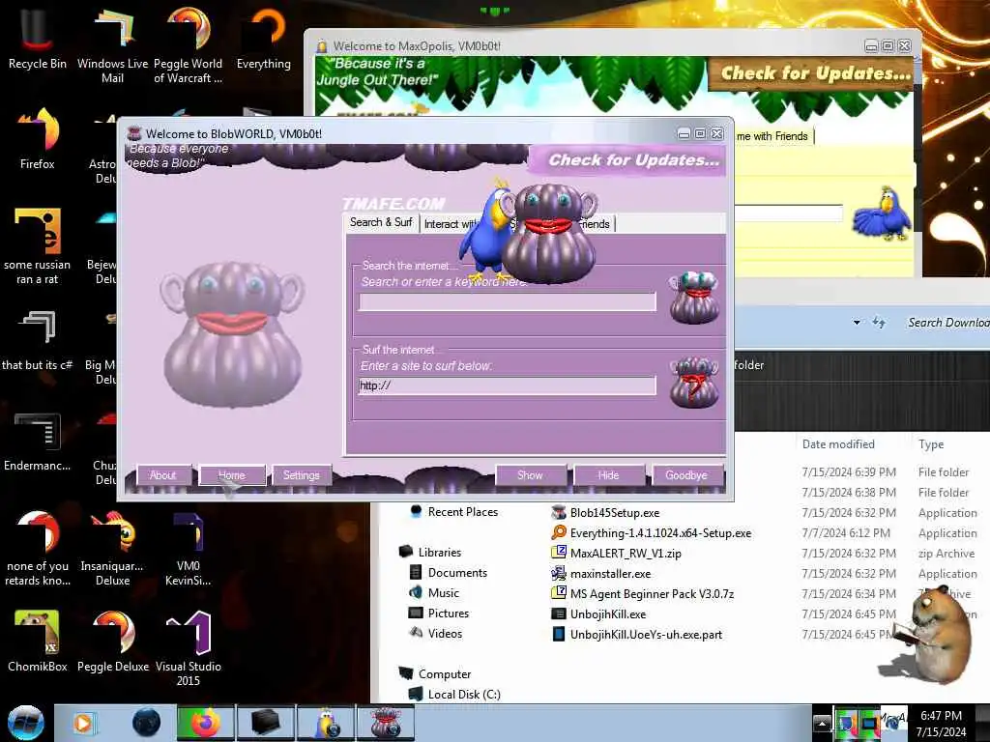Image resolution: width=990 pixels, height=742 pixels.
Task: Click the dark globe taskbar icon
Action: click(x=146, y=723)
